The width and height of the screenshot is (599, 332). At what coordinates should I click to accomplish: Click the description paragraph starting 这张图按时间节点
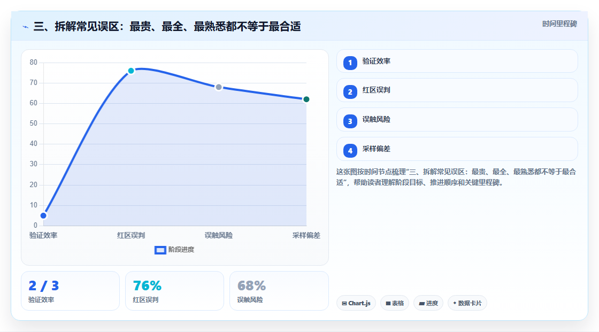pos(456,177)
